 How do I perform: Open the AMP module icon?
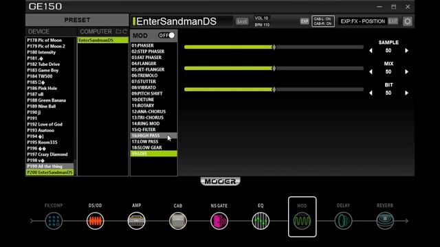coord(136,221)
